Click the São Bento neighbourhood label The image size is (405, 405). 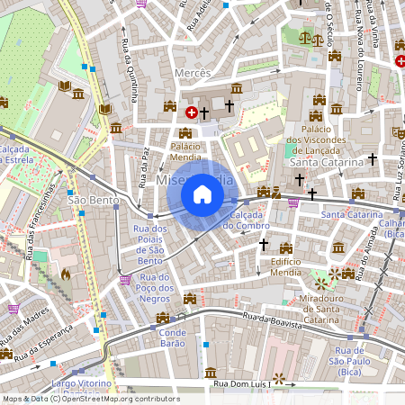pyautogui.click(x=94, y=200)
